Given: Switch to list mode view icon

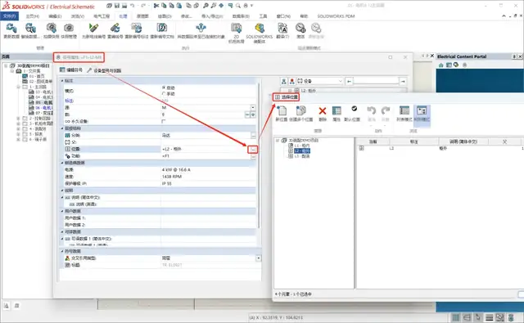Looking at the screenshot, I should (x=404, y=110).
